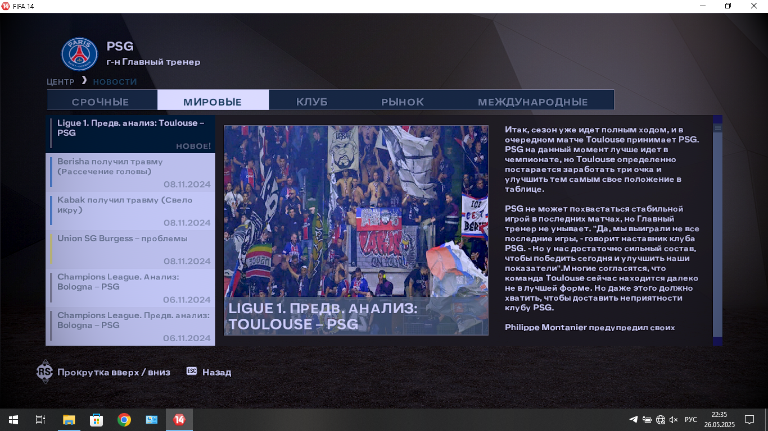The image size is (768, 431).
Task: Select news item Ligue 1 Toulouse – PSG
Action: point(130,134)
